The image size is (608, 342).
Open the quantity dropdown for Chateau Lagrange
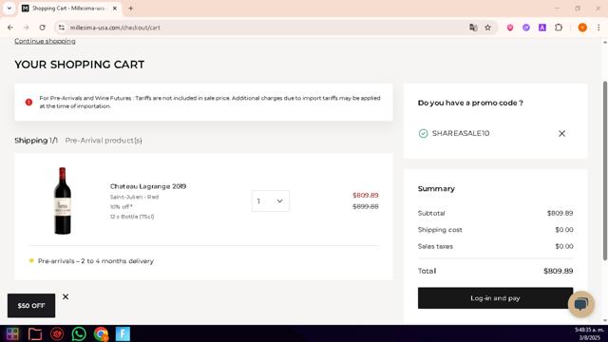tap(270, 200)
